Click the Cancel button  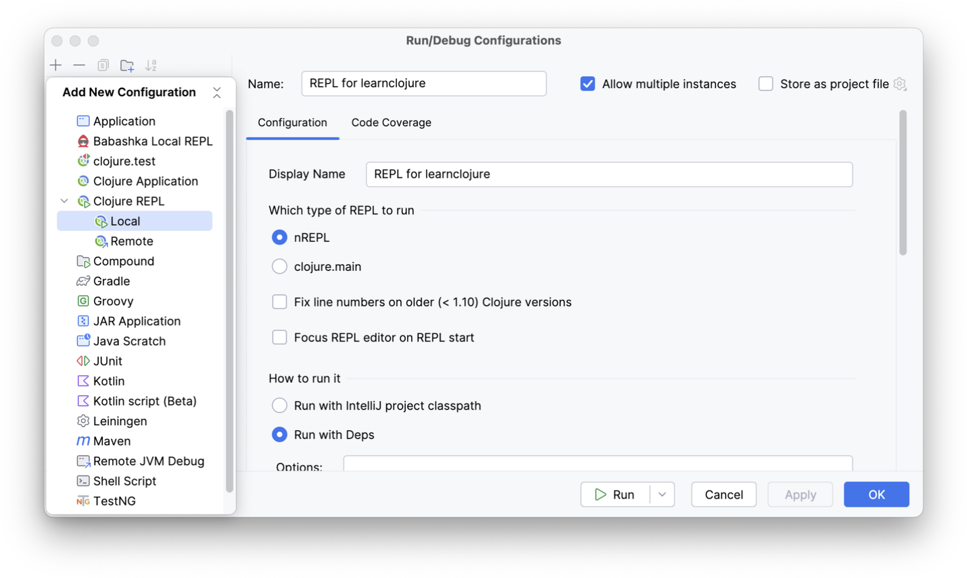[723, 494]
